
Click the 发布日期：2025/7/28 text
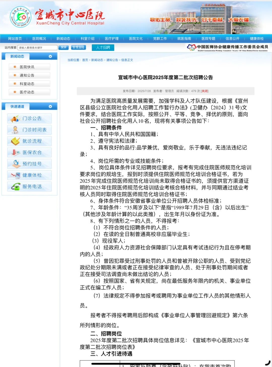coord(137,91)
